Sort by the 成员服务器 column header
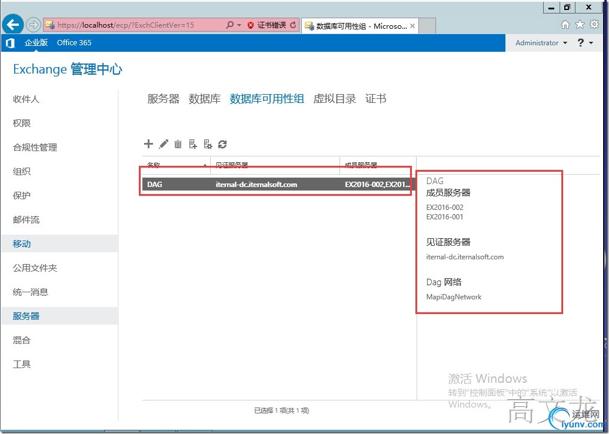 point(378,165)
